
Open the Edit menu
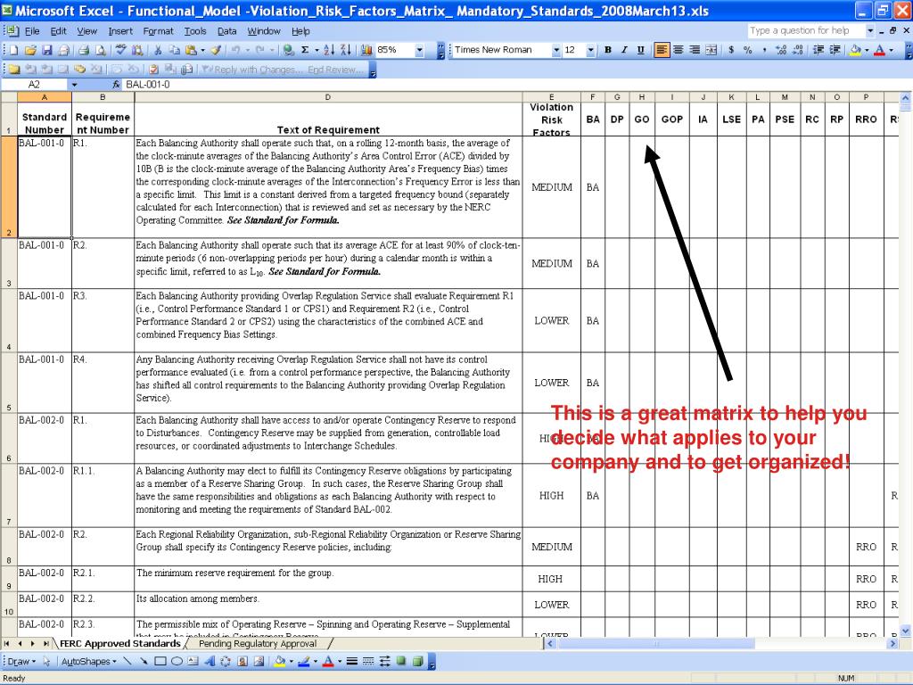coord(58,31)
